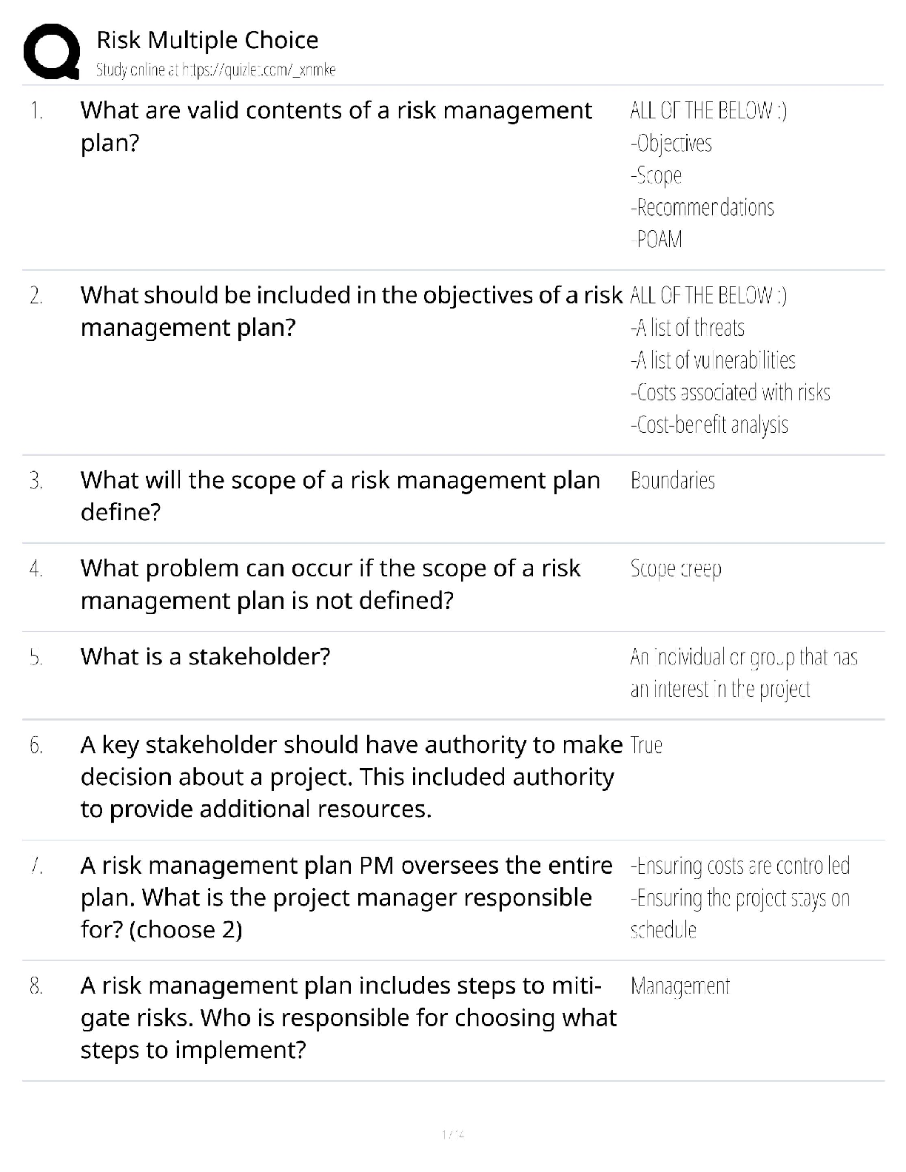Click the 'Scope creep' answer
Viewport: 906px width, 1172px height.
coord(675,569)
